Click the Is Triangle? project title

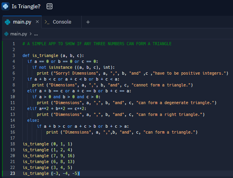26,6
